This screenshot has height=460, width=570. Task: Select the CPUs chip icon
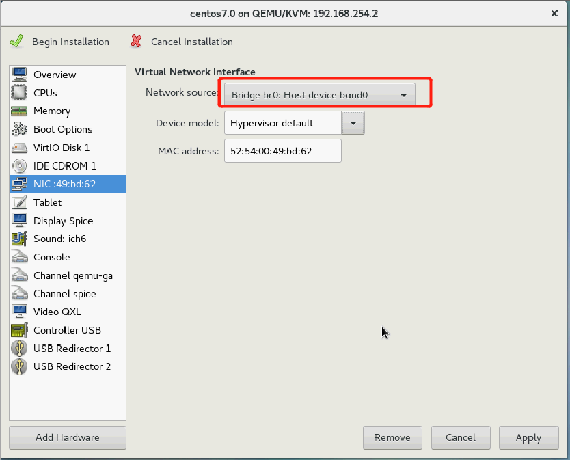coord(19,93)
